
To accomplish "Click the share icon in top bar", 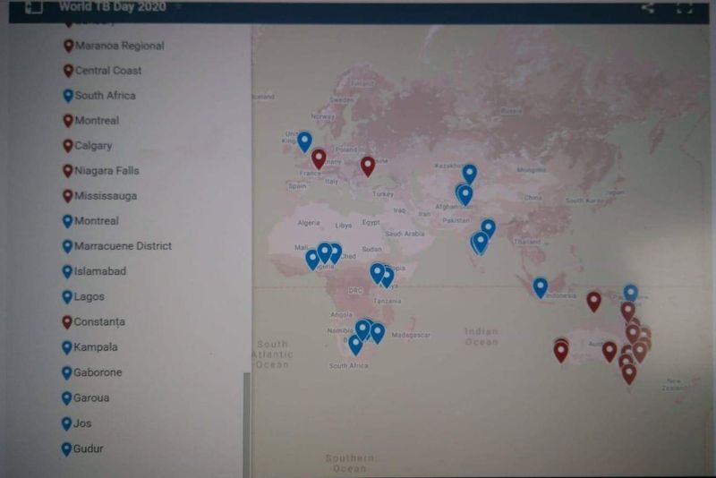I will point(647,8).
